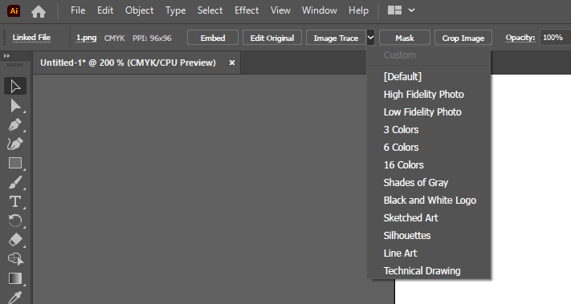Open the Edit menu
571x304 pixels.
(105, 10)
